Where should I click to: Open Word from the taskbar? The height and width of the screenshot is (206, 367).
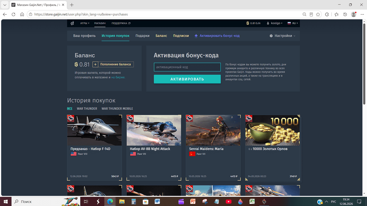pyautogui.click(x=157, y=201)
